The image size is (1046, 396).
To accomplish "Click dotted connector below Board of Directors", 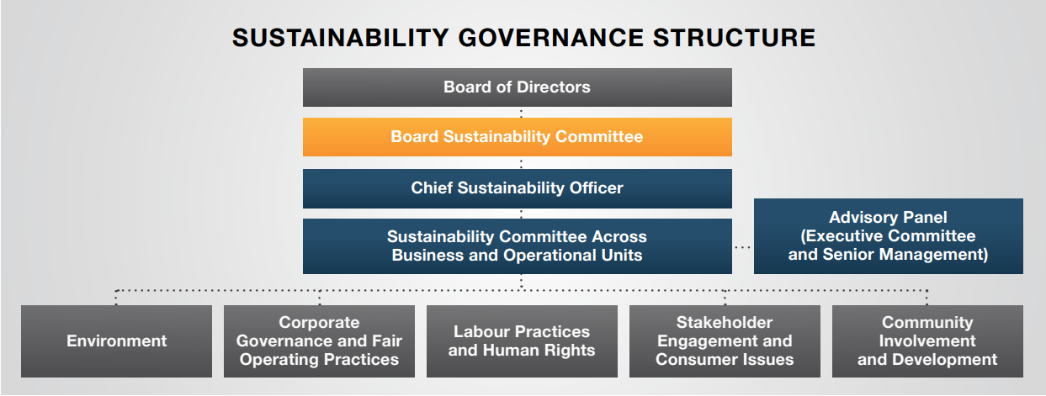I will 522,112.
